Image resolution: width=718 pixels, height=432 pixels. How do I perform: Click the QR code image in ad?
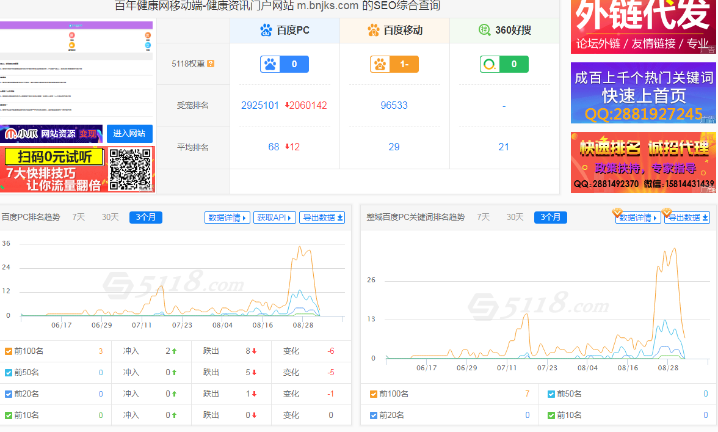130,169
